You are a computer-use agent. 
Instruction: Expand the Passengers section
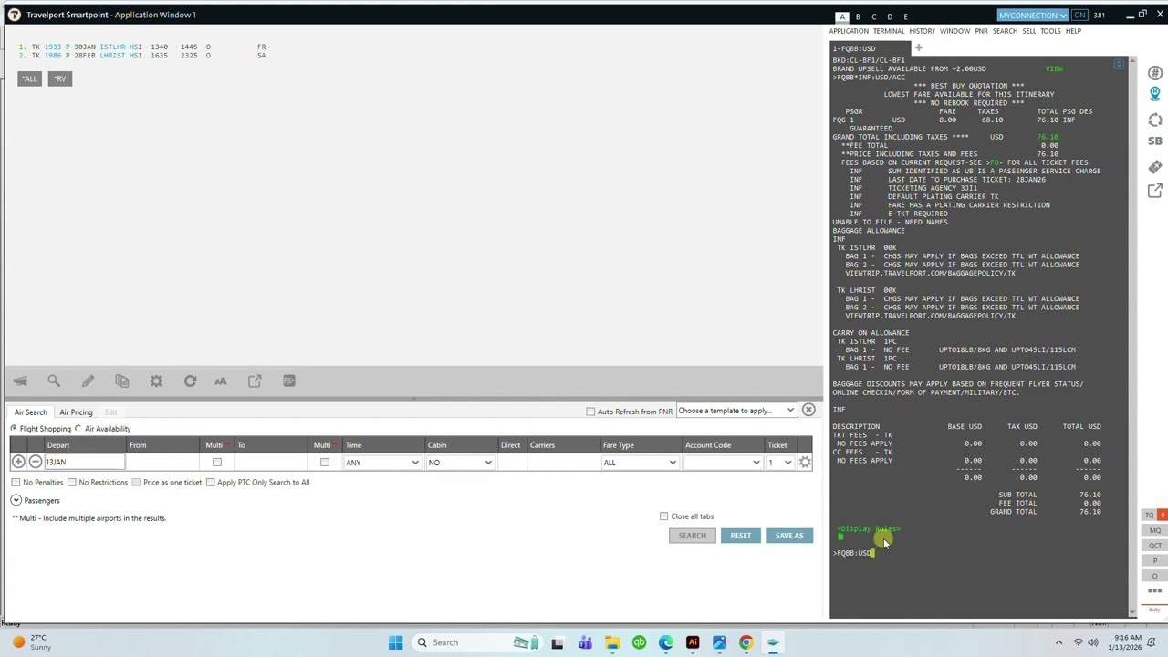click(16, 501)
